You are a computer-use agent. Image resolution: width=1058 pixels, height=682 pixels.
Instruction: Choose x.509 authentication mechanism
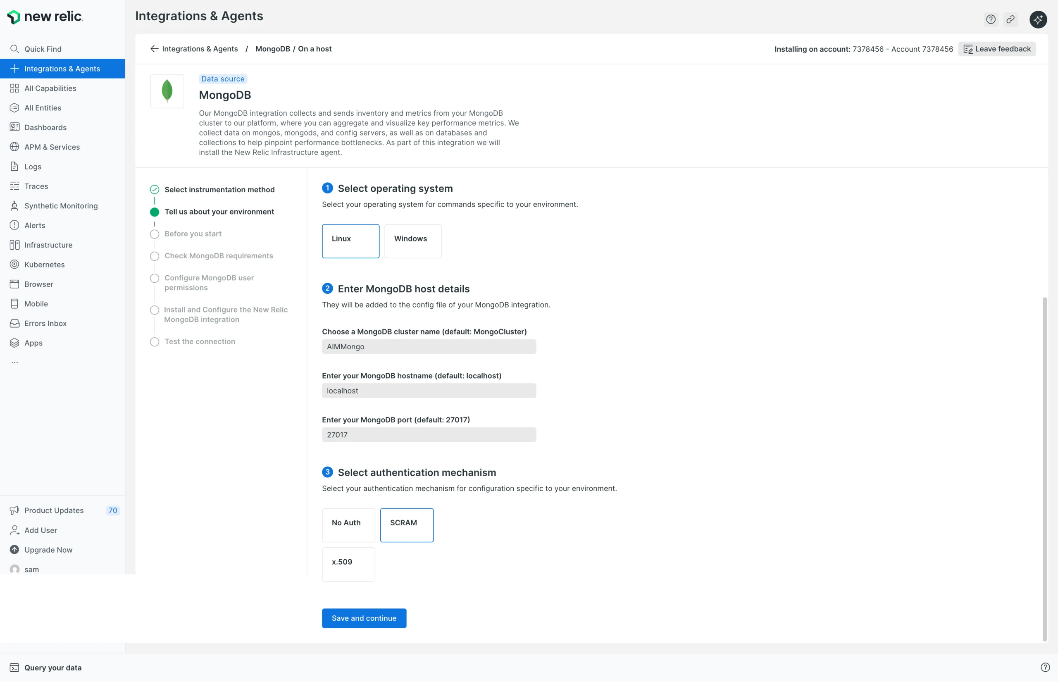click(348, 564)
